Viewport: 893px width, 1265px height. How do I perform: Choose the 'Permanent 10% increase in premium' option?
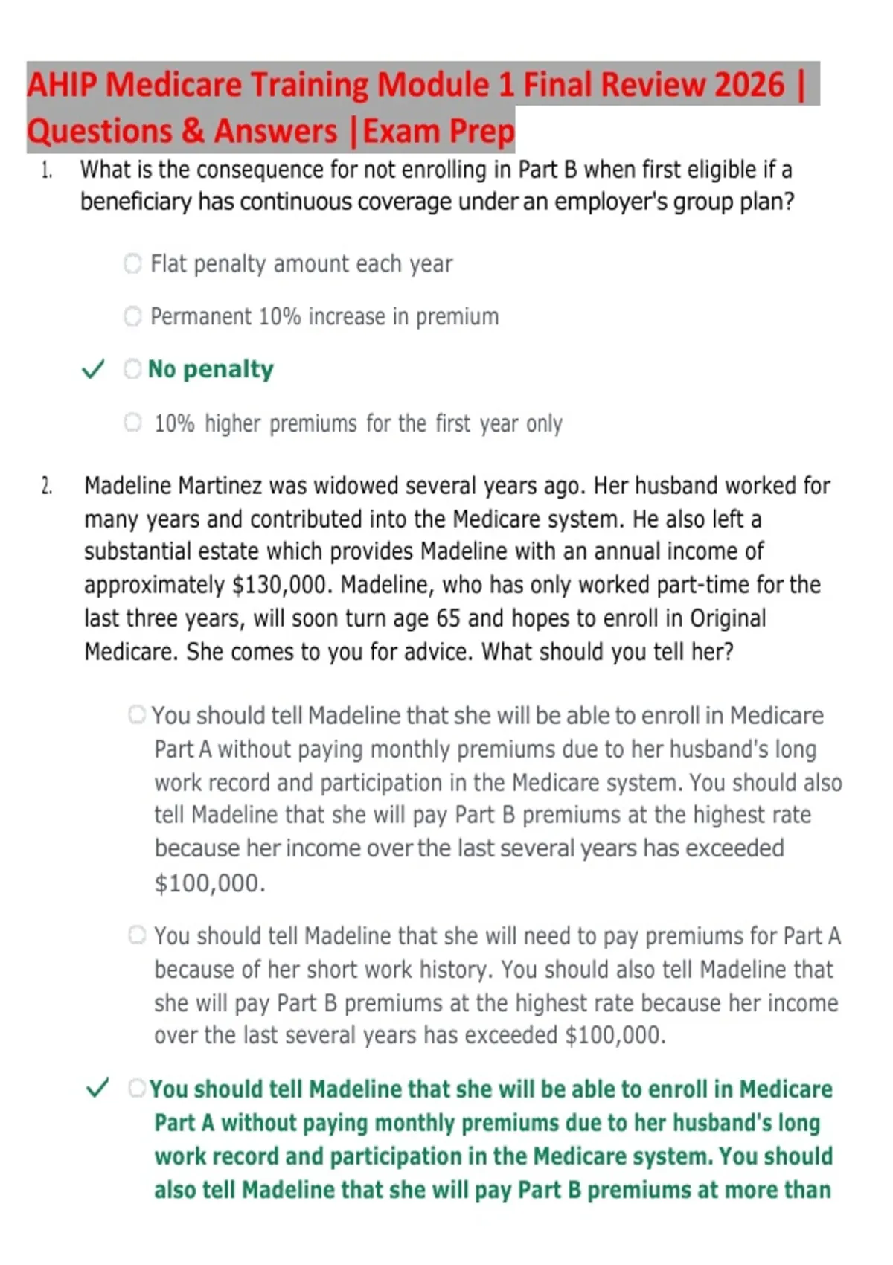pyautogui.click(x=132, y=316)
